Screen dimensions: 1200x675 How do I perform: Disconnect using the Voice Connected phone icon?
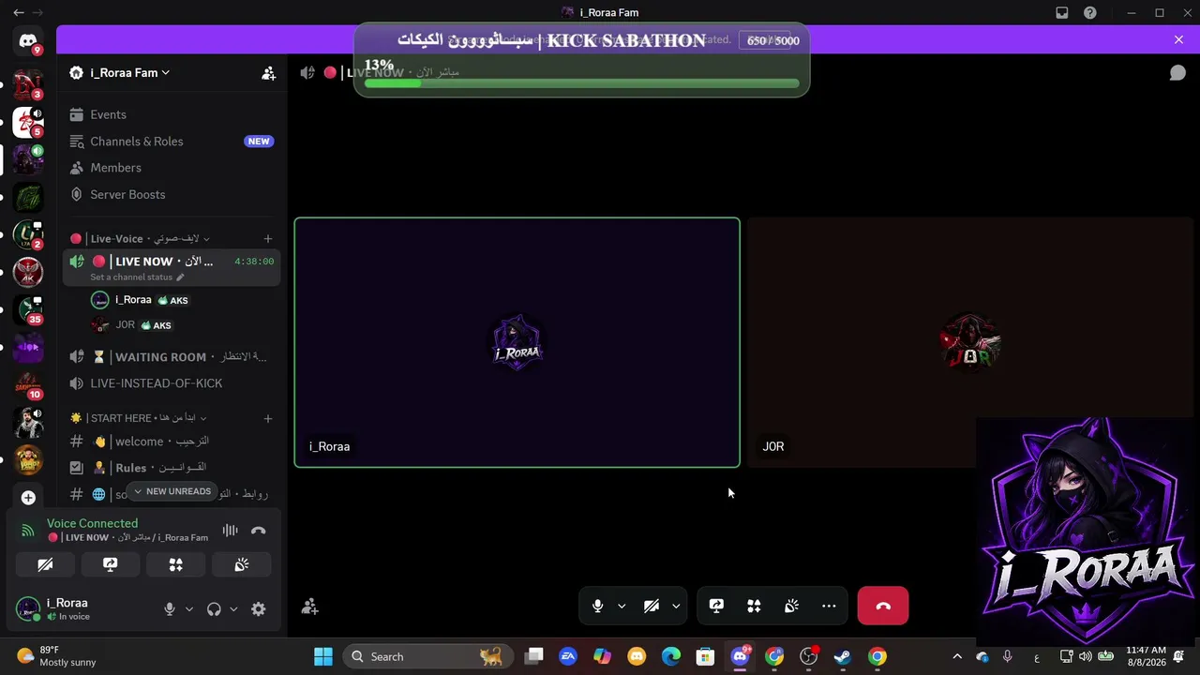pyautogui.click(x=259, y=531)
